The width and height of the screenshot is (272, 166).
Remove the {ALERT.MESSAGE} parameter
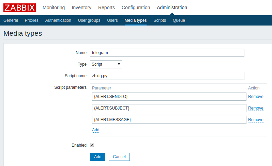[256, 120]
